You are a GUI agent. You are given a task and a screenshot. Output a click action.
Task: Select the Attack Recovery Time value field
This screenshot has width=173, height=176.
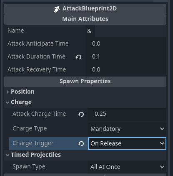point(126,69)
